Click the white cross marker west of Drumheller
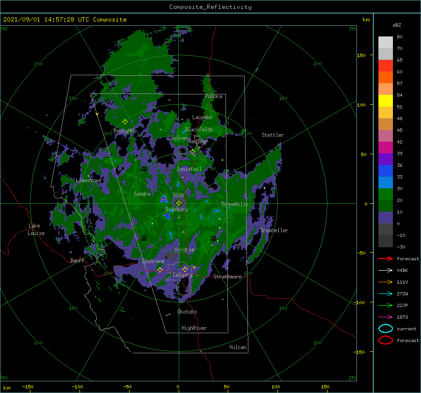Screen dimensions: 421x393 (x=264, y=188)
